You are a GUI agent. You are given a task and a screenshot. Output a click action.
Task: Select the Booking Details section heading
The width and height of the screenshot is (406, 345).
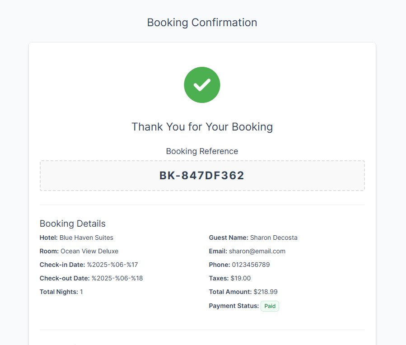(x=73, y=224)
